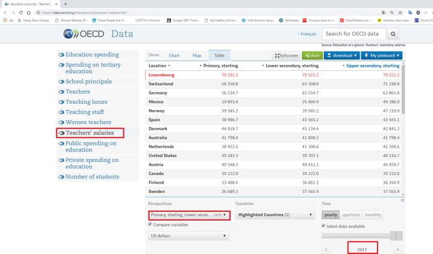Click the Data heading next to logo
Screen dimensions: 433x254
[x=122, y=34]
